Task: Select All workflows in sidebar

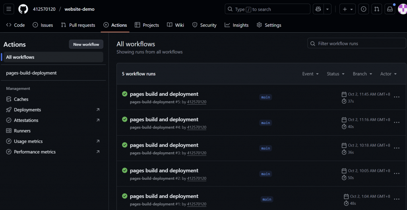Action: (53, 57)
